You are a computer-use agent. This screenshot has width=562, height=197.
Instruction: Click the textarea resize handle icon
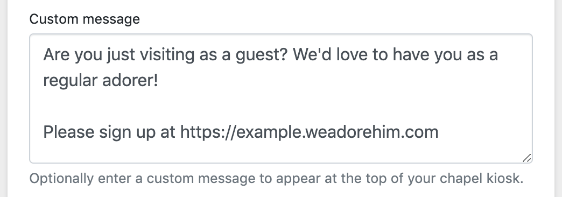(526, 158)
